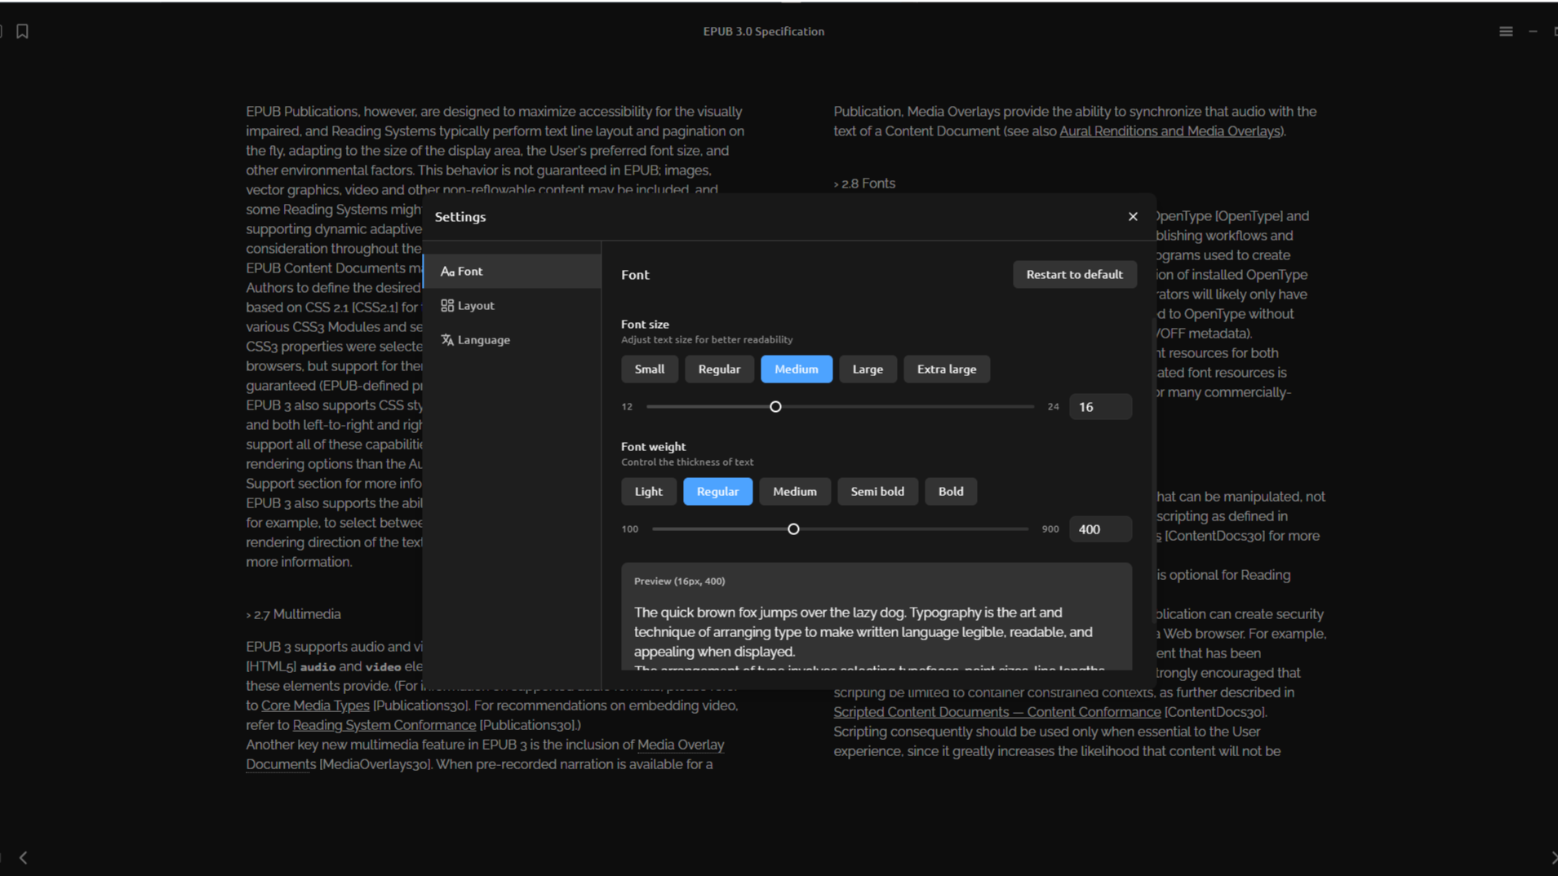The image size is (1558, 876).
Task: Click the font size value field showing 16
Action: point(1100,406)
